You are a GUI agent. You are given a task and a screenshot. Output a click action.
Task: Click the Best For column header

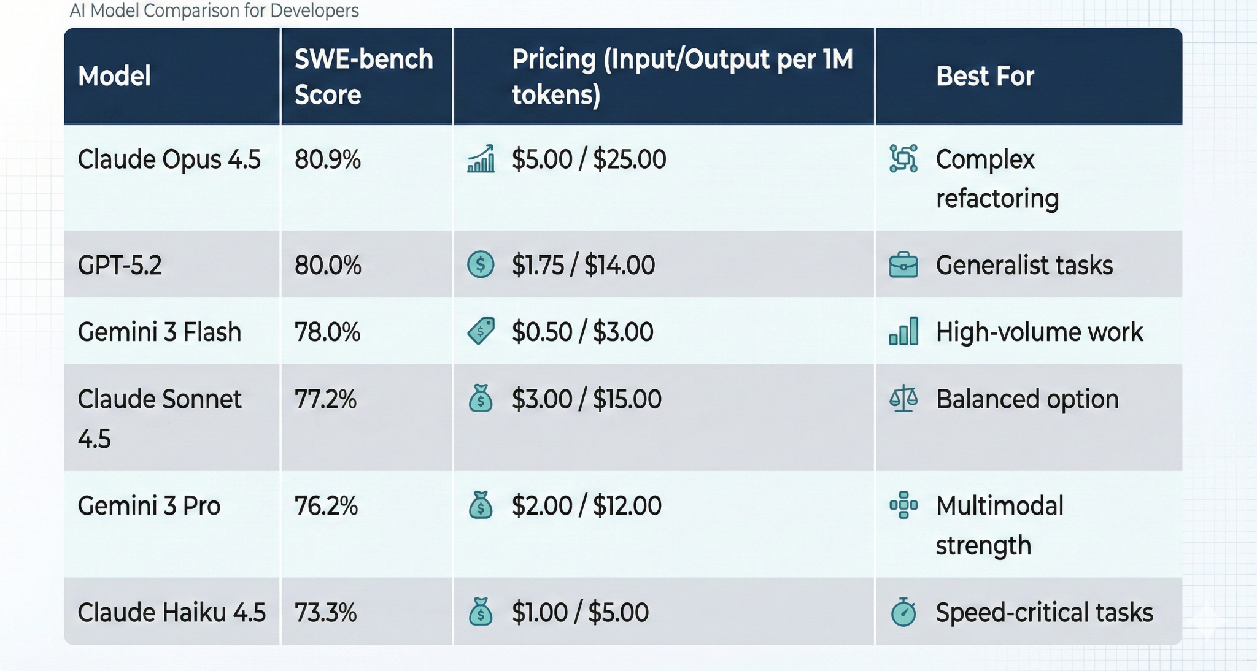984,76
